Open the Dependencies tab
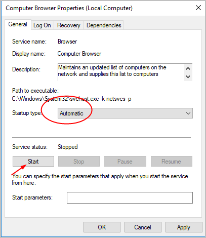The height and width of the screenshot is (238, 206). point(104,25)
